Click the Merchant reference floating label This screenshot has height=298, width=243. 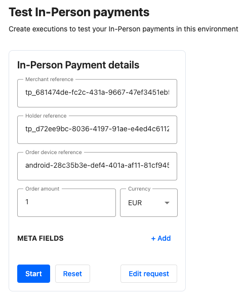point(50,79)
